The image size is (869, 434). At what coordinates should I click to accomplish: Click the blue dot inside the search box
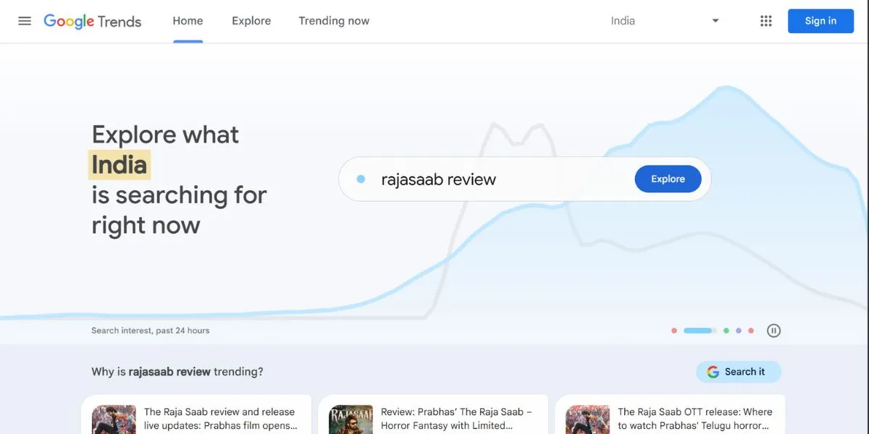(x=360, y=178)
